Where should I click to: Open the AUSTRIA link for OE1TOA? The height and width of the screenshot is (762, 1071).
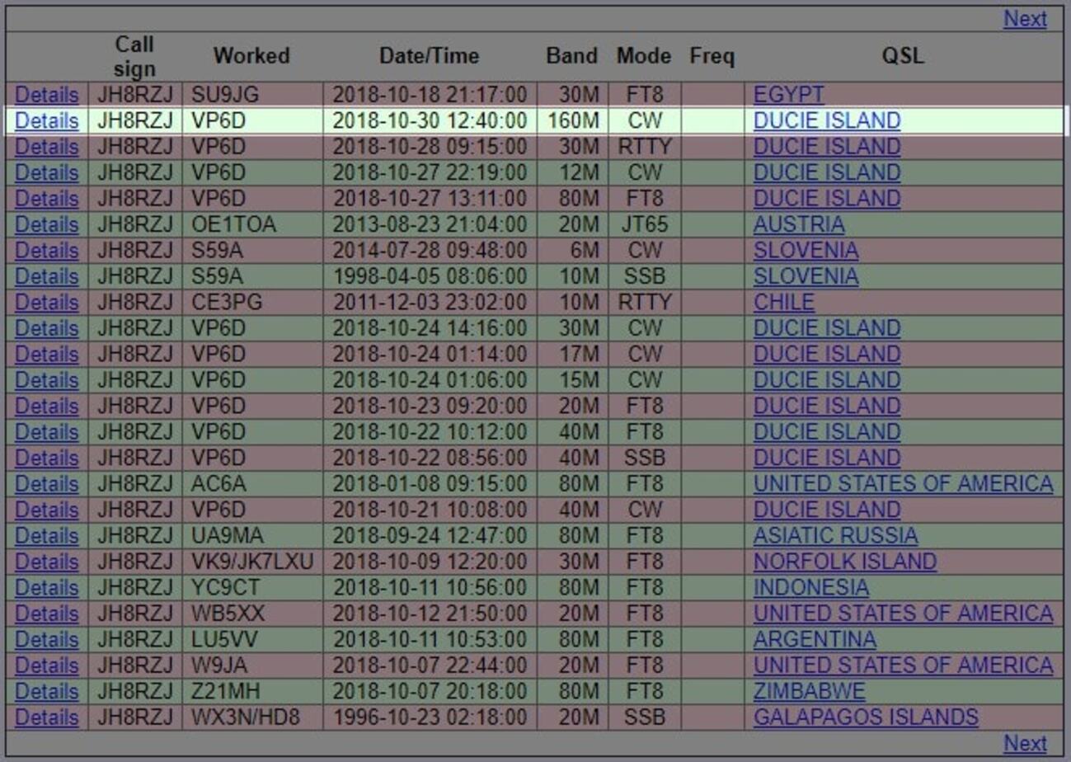797,224
